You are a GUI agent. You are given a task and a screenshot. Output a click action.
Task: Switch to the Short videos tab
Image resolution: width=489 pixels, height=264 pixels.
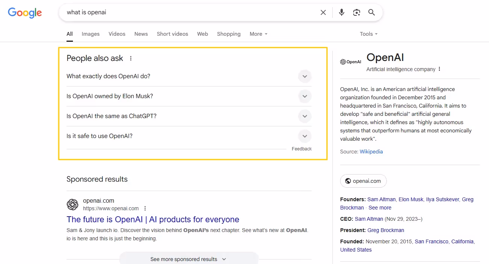tap(173, 34)
